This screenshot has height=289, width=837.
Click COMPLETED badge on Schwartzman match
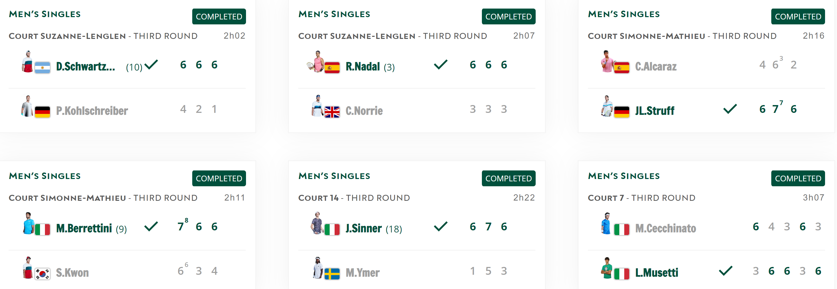[219, 17]
